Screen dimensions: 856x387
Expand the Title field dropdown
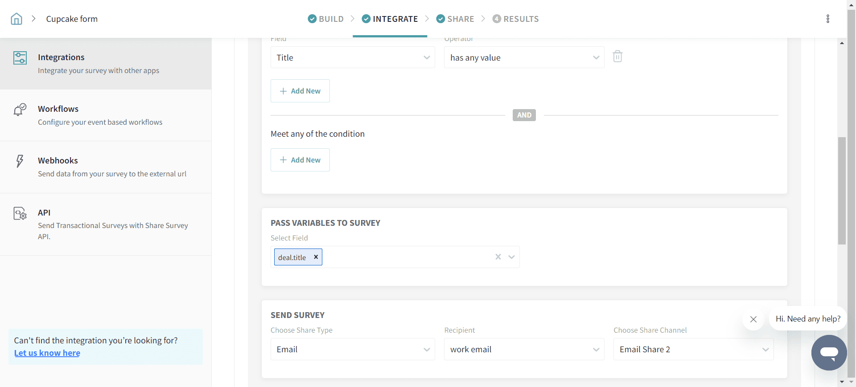click(352, 57)
